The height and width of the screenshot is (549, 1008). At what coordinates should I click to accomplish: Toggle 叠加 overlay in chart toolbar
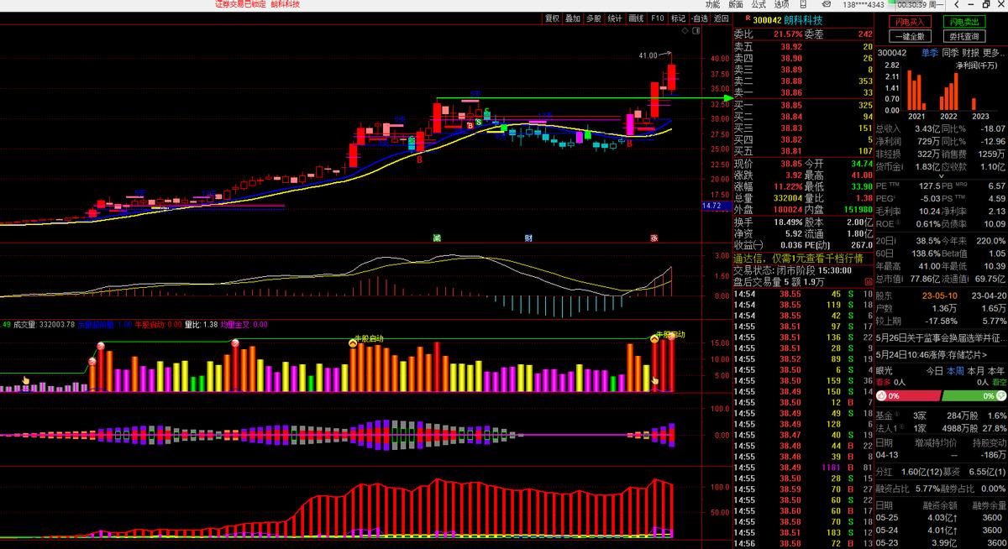(573, 18)
